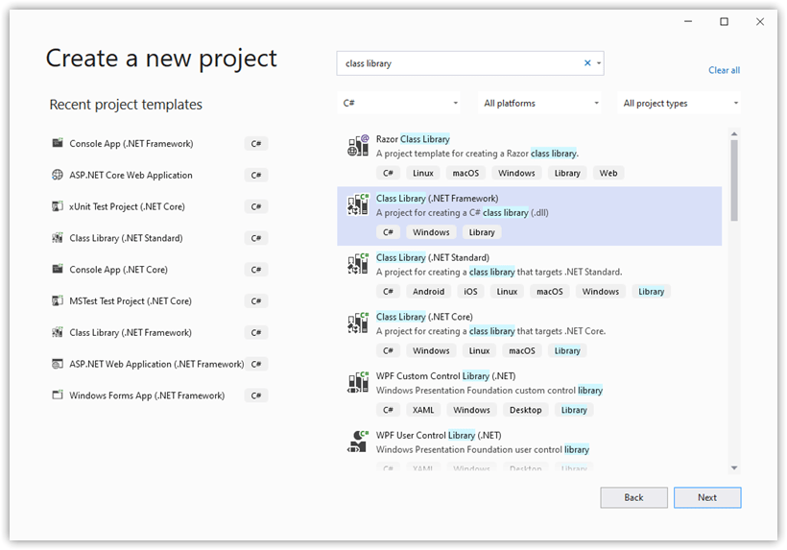The width and height of the screenshot is (787, 550).
Task: Click the scroll up arrow in results list
Action: 734,134
